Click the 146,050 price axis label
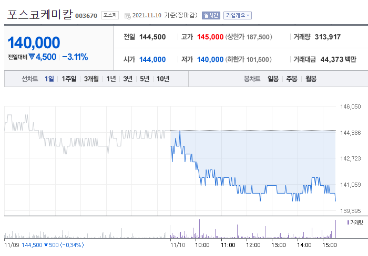This screenshot has width=368, height=256. (351, 107)
